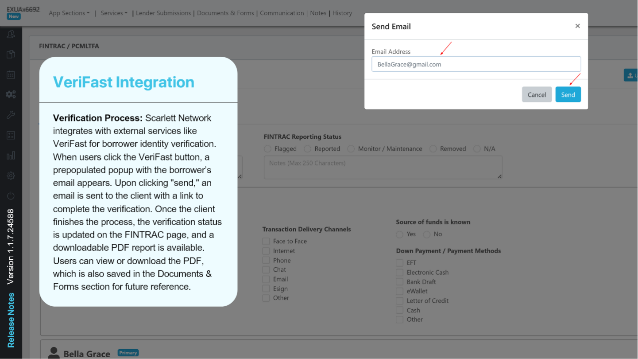Viewport: 638px width, 359px height.
Task: Click the Email Address input field
Action: tap(476, 64)
